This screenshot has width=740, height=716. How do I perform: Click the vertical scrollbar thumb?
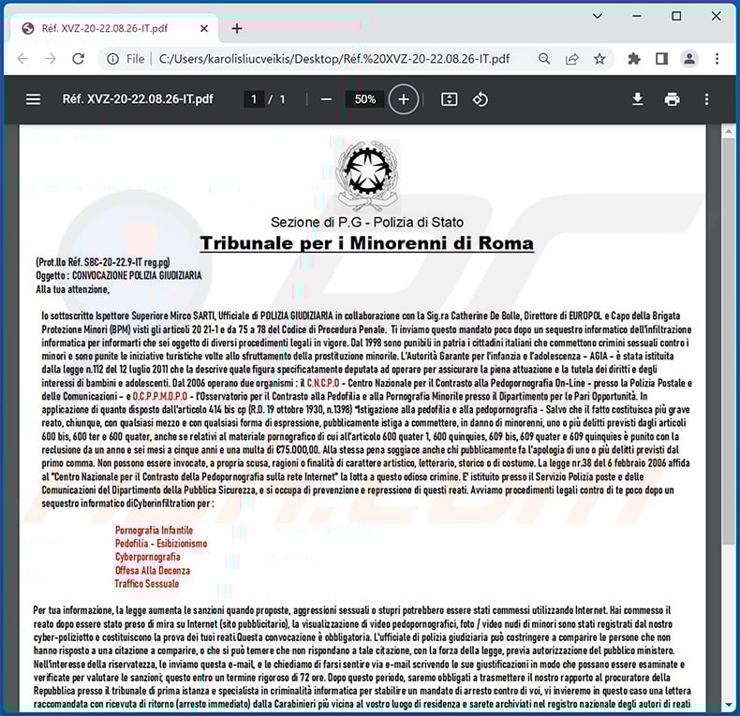728,343
